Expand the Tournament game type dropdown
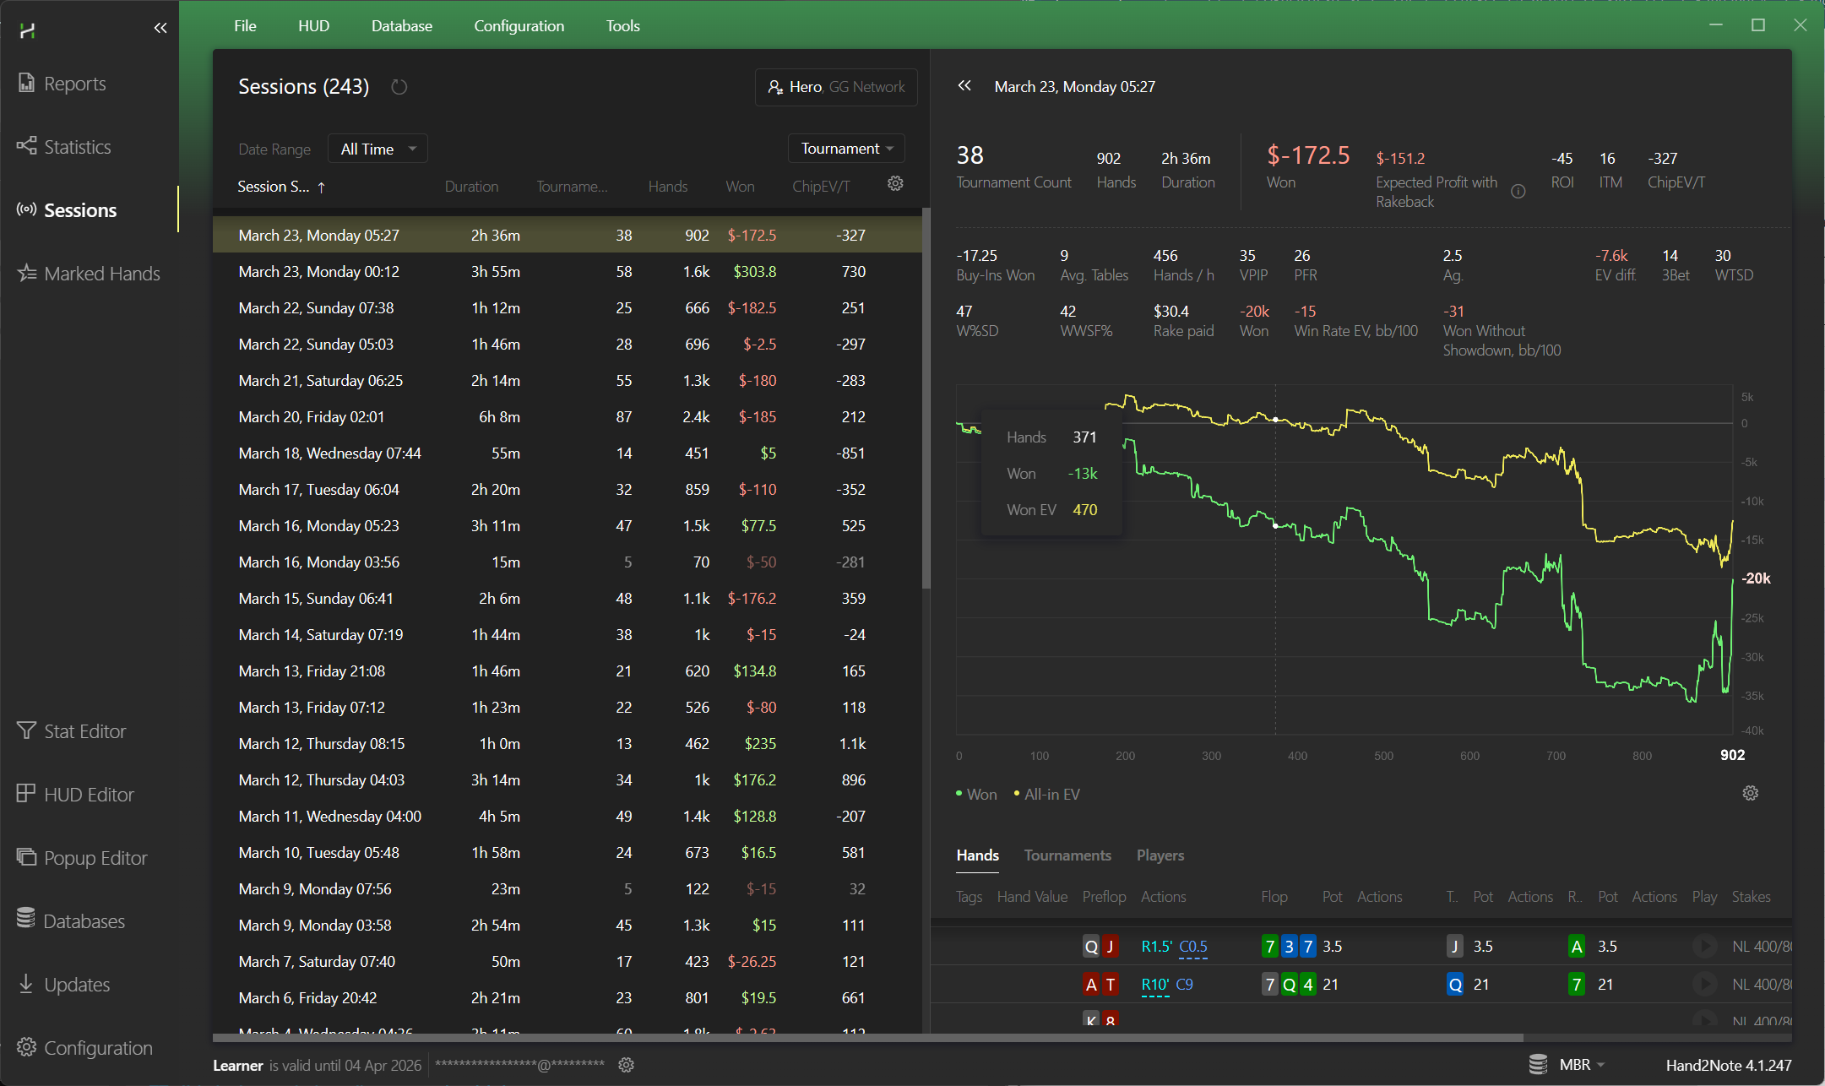Image resolution: width=1825 pixels, height=1086 pixels. coord(846,149)
